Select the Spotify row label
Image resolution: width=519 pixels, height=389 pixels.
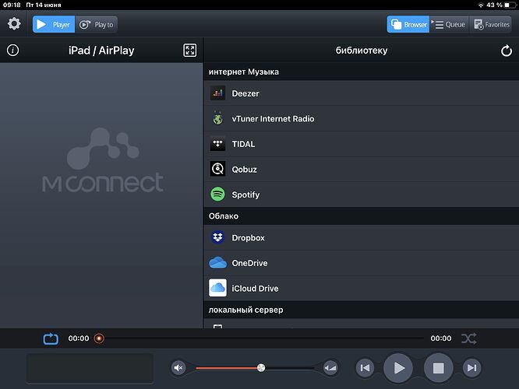tap(245, 194)
